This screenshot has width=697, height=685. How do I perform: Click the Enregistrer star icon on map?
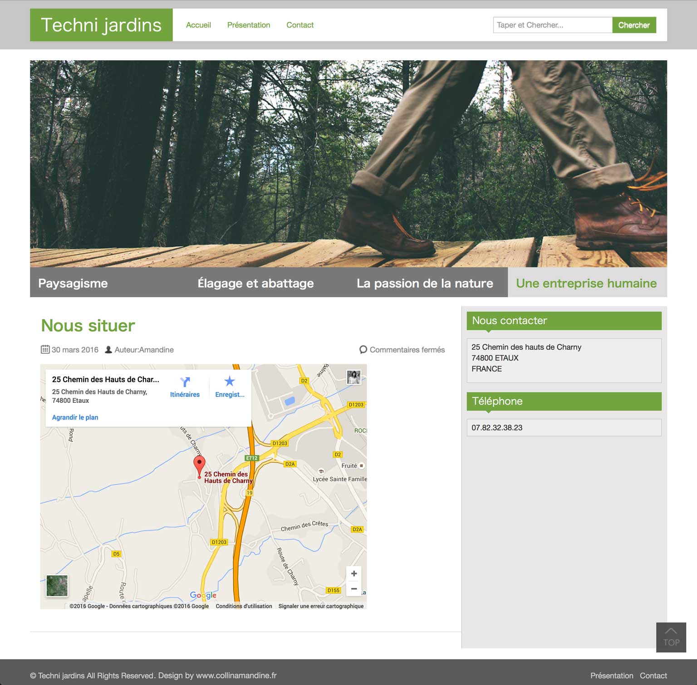point(230,382)
